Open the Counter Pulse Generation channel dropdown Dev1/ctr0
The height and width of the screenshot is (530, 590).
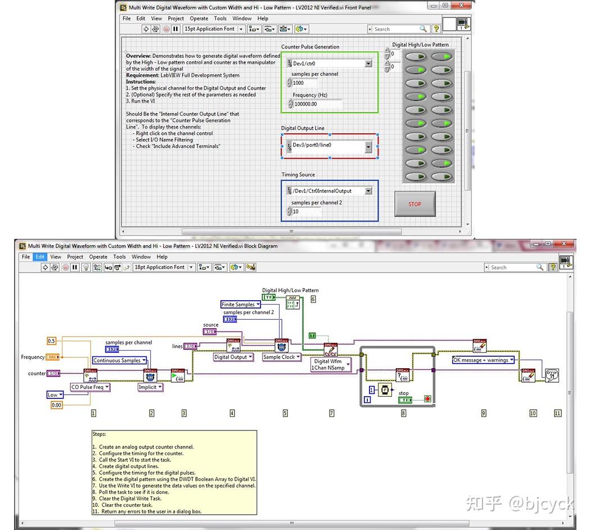click(x=368, y=63)
